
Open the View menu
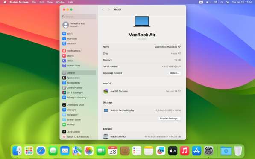tap(50, 2)
